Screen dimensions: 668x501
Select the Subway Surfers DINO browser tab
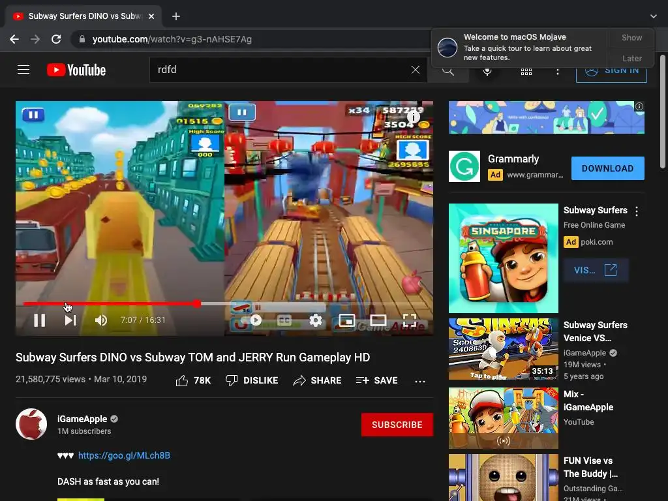pyautogui.click(x=84, y=16)
